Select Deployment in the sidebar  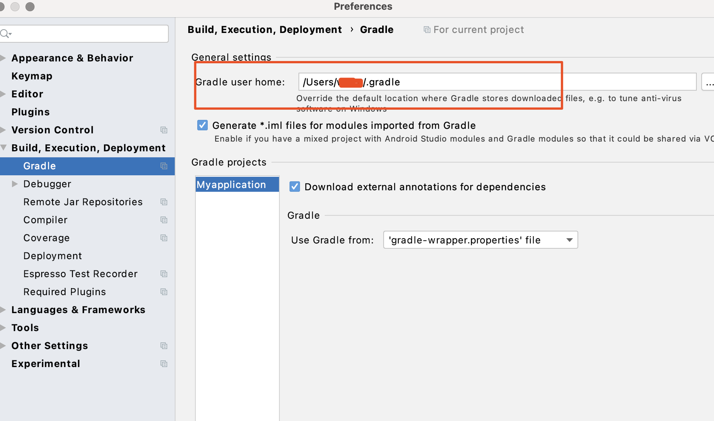tap(52, 256)
